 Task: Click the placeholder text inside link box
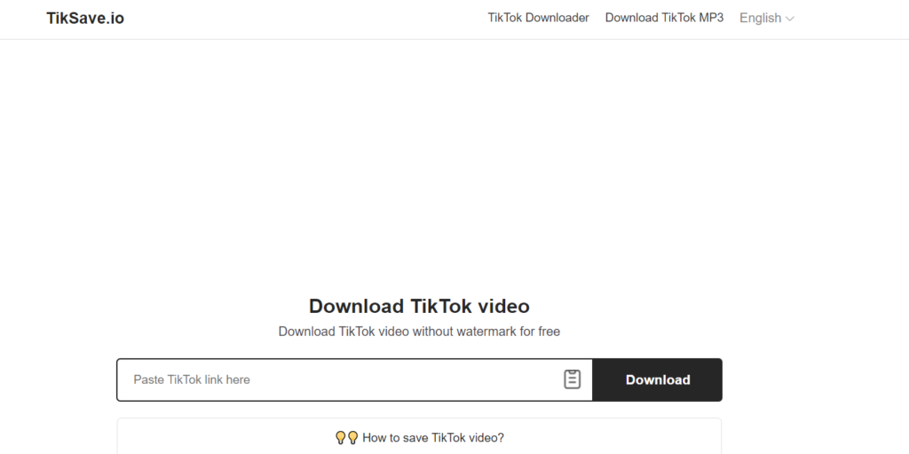click(x=192, y=380)
